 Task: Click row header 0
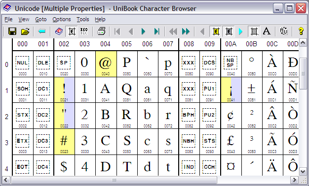coord(6,64)
